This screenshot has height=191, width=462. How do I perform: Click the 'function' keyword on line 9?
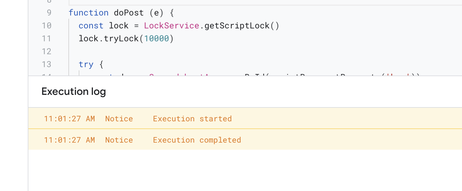click(88, 13)
